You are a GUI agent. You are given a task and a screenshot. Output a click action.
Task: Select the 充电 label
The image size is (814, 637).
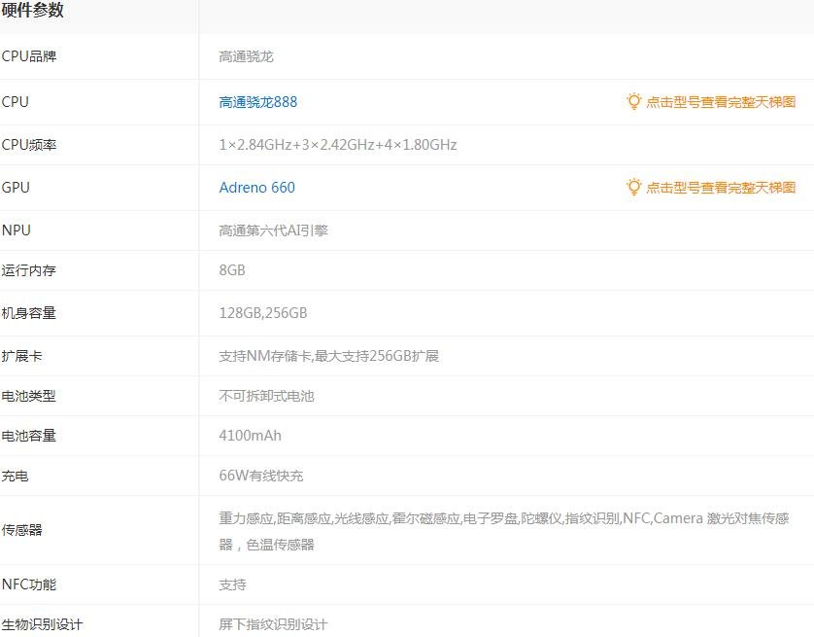[15, 476]
